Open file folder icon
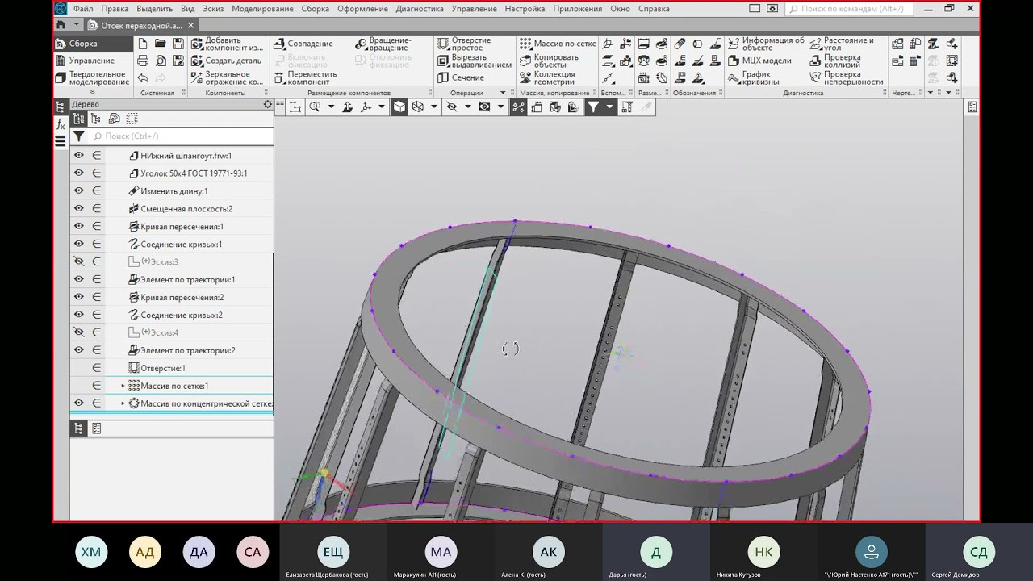The height and width of the screenshot is (581, 1033). click(x=161, y=44)
